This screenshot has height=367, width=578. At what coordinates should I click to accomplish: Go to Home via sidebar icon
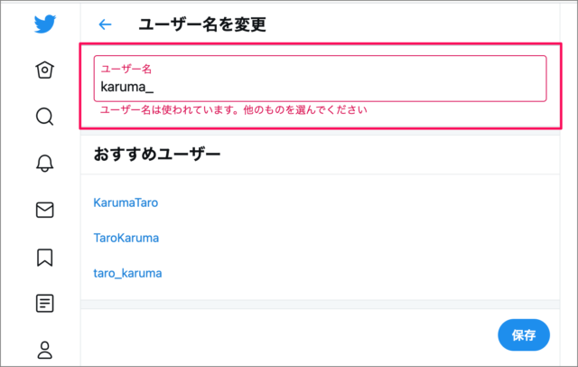45,70
